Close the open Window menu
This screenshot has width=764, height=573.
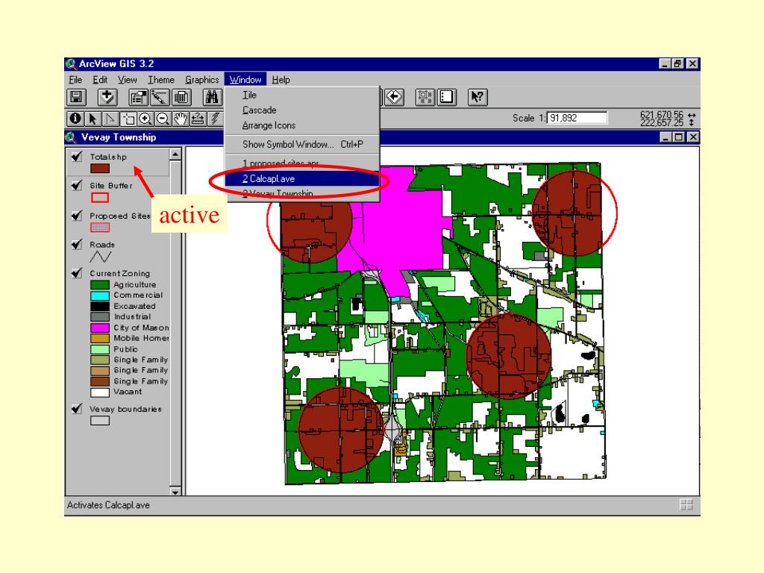click(245, 80)
